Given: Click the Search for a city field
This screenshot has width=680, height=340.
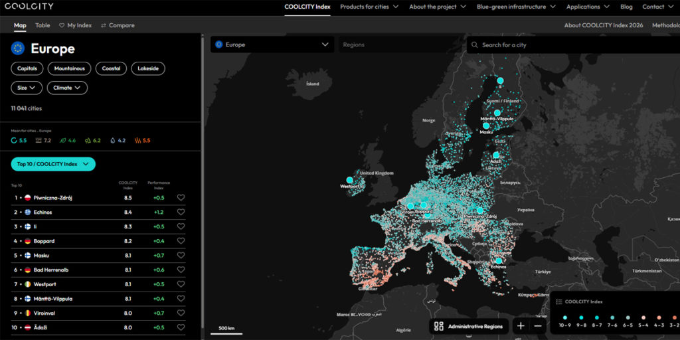Looking at the screenshot, I should pos(573,44).
